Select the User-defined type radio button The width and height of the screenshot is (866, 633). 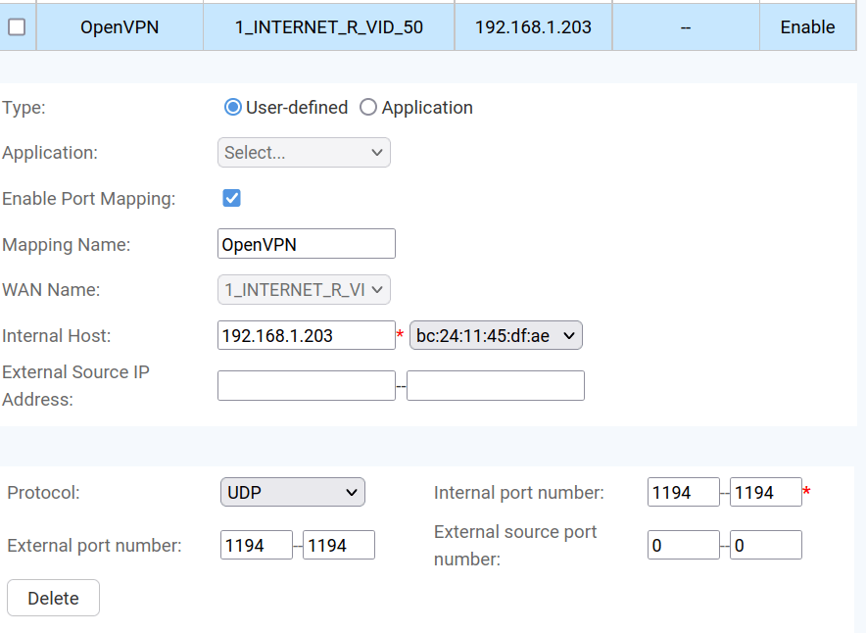tap(233, 108)
